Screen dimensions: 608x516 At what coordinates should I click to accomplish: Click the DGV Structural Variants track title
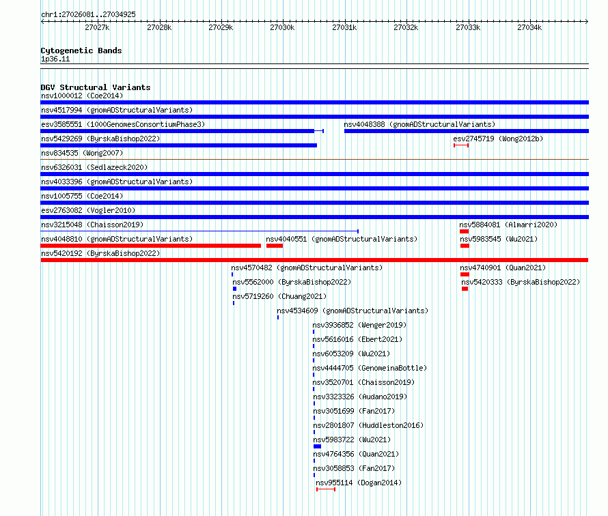pos(96,87)
